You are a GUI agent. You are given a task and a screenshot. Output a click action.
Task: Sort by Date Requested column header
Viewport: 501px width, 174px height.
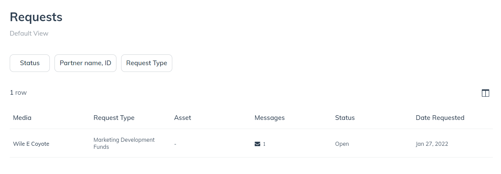(440, 118)
